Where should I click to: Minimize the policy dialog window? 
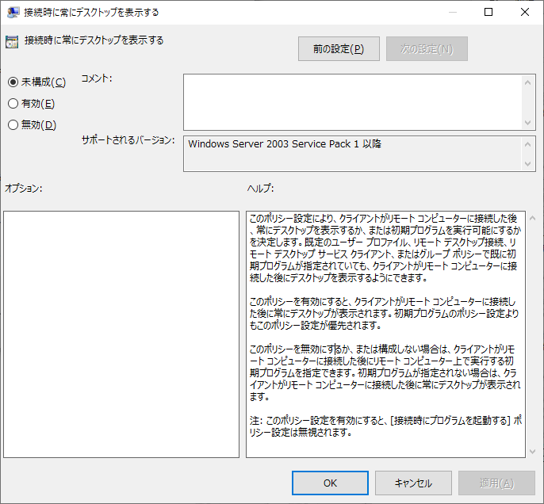click(452, 12)
